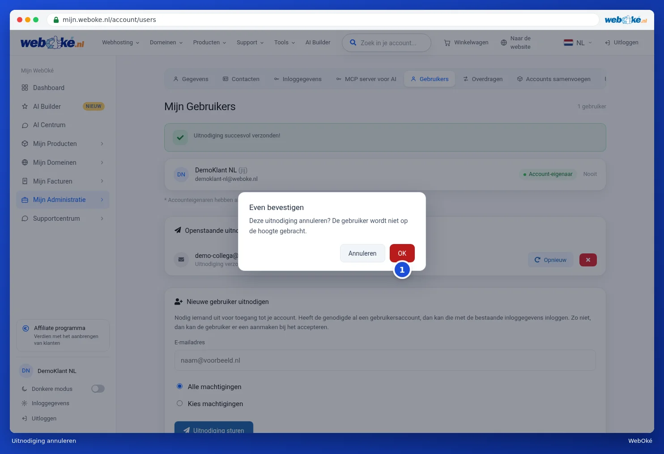This screenshot has height=454, width=664.
Task: Open Dashboard via its grid icon
Action: [x=25, y=88]
